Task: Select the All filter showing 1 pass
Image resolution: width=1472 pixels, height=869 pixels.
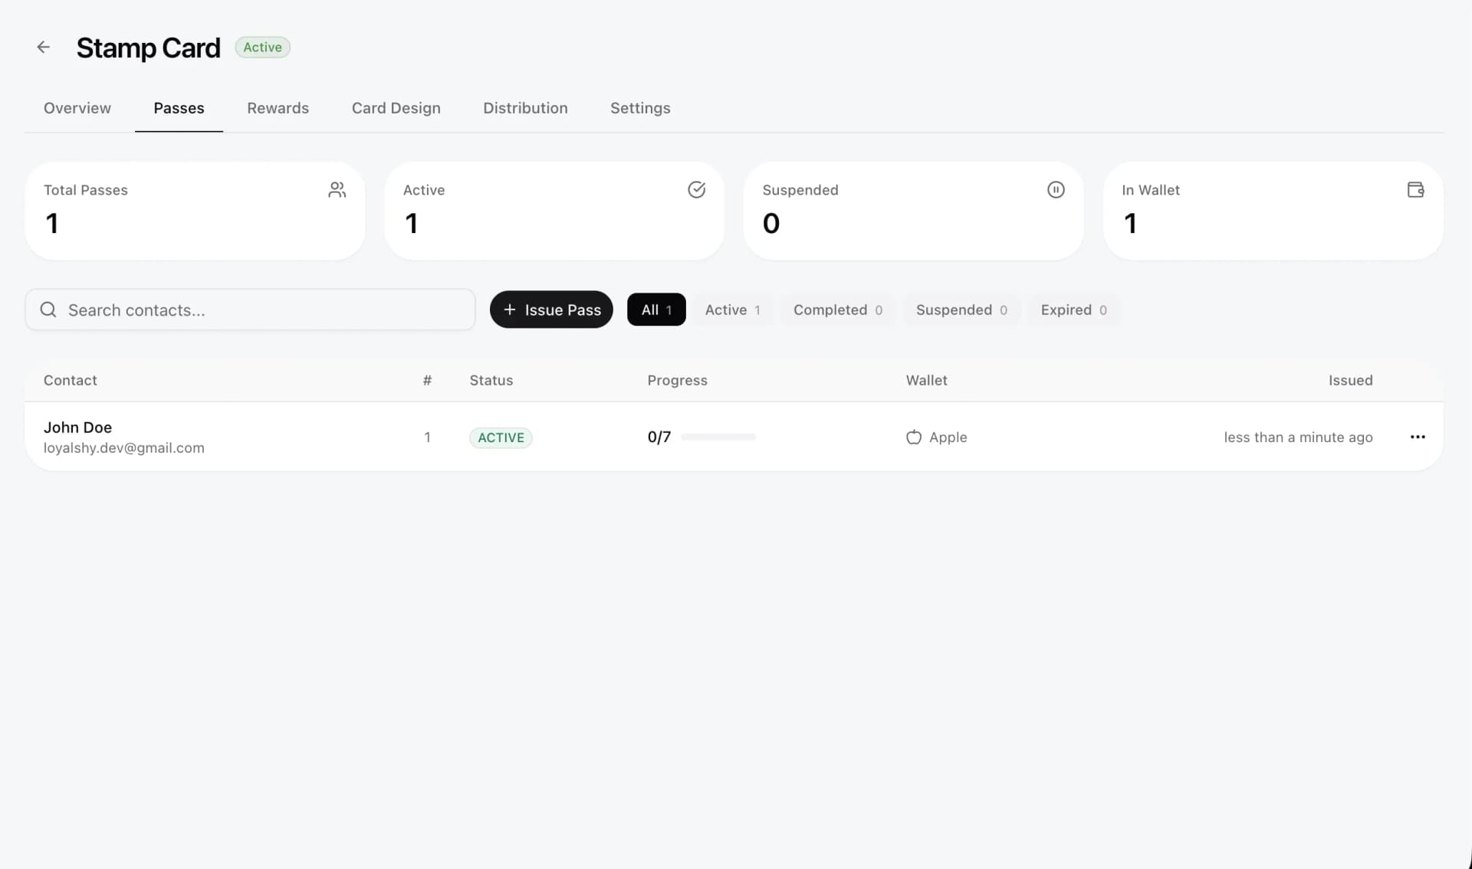Action: coord(655,310)
